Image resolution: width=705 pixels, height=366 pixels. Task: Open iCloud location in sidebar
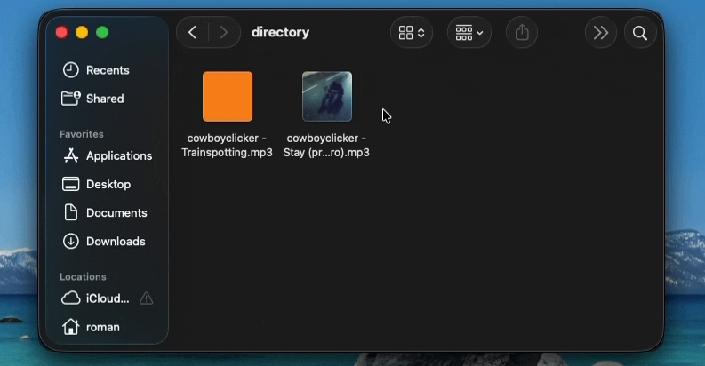coord(108,298)
